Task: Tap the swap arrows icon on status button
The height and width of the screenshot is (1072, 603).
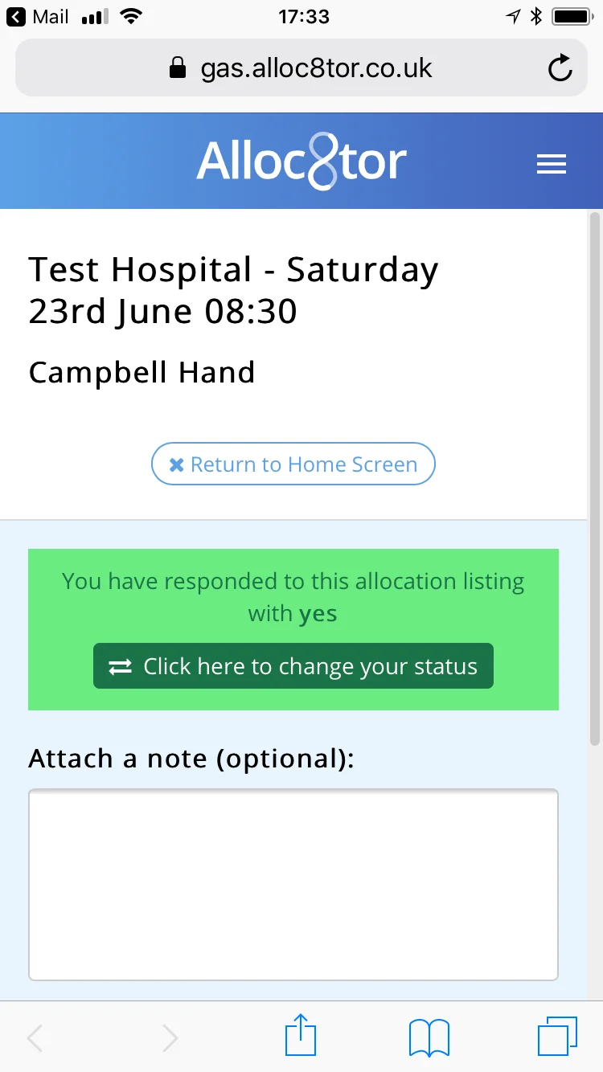Action: coord(121,667)
